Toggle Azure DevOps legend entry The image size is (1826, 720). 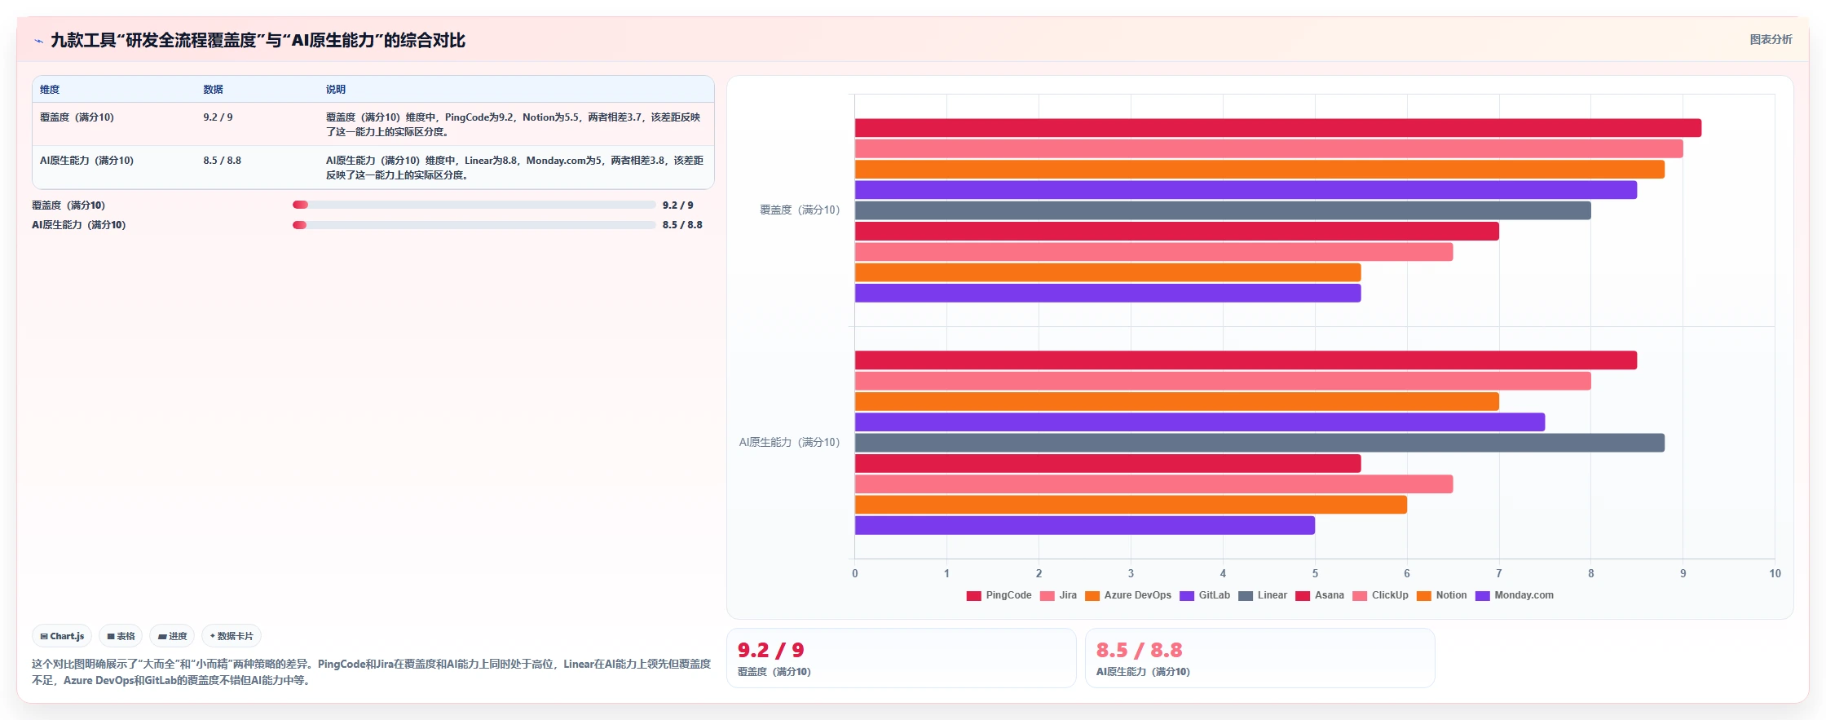coord(1128,595)
